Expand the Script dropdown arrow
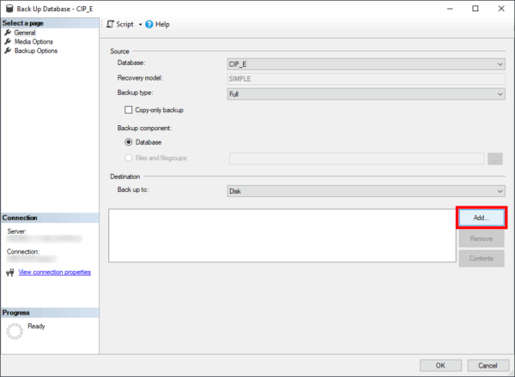515x377 pixels. pos(140,25)
